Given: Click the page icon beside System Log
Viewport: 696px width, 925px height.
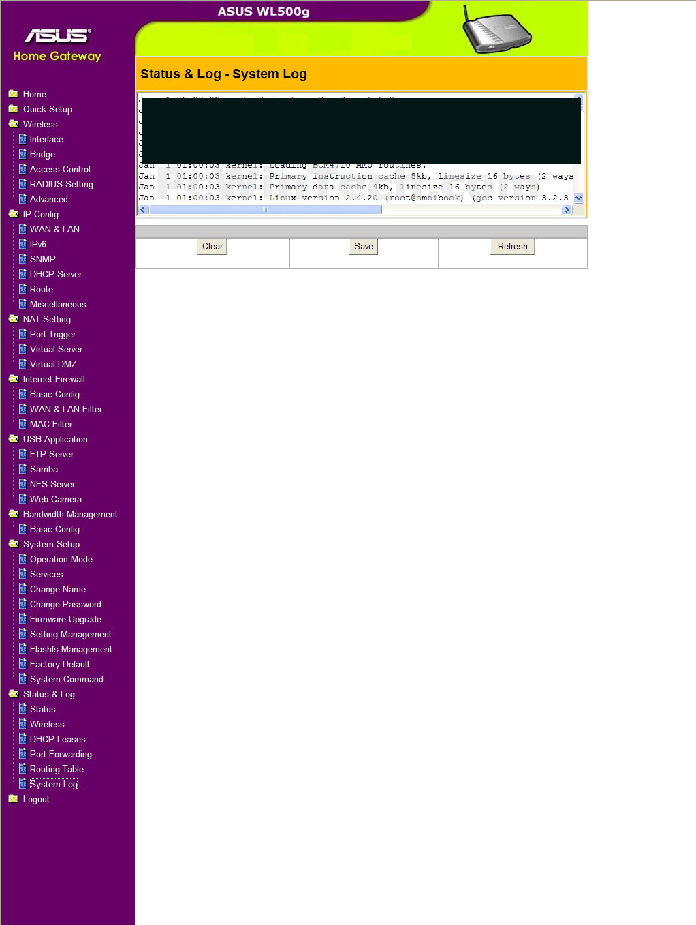Looking at the screenshot, I should tap(22, 784).
